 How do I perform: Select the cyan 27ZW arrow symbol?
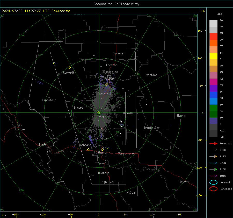click(x=213, y=163)
